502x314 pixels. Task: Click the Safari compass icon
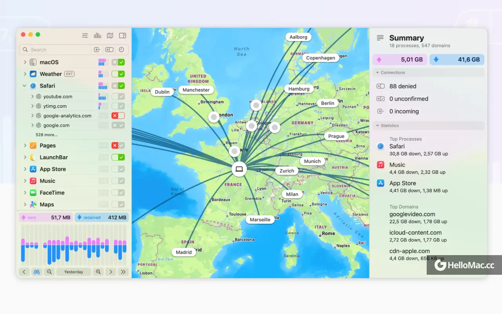(33, 86)
